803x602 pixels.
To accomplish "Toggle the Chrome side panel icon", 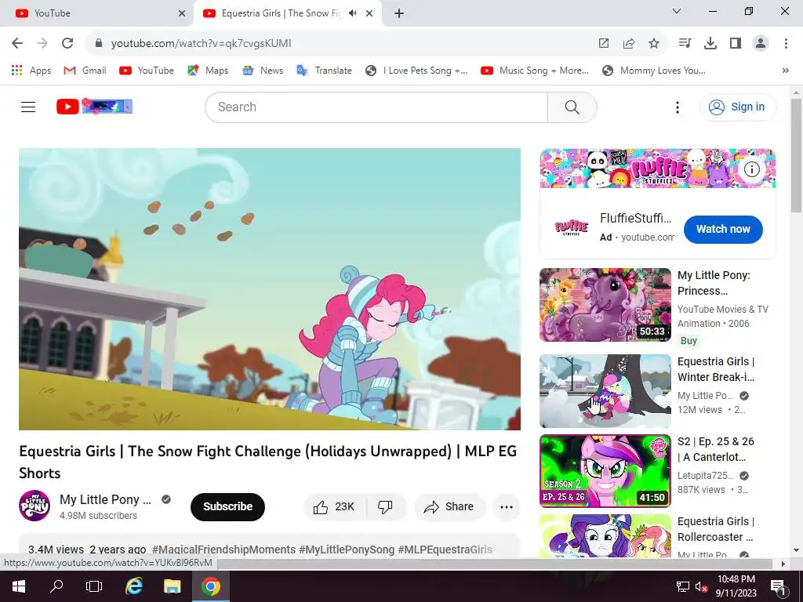I will tap(736, 44).
